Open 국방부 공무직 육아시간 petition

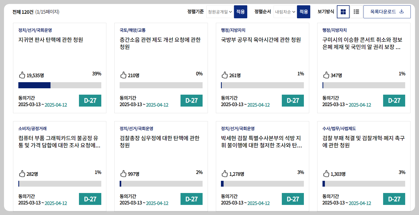261,40
